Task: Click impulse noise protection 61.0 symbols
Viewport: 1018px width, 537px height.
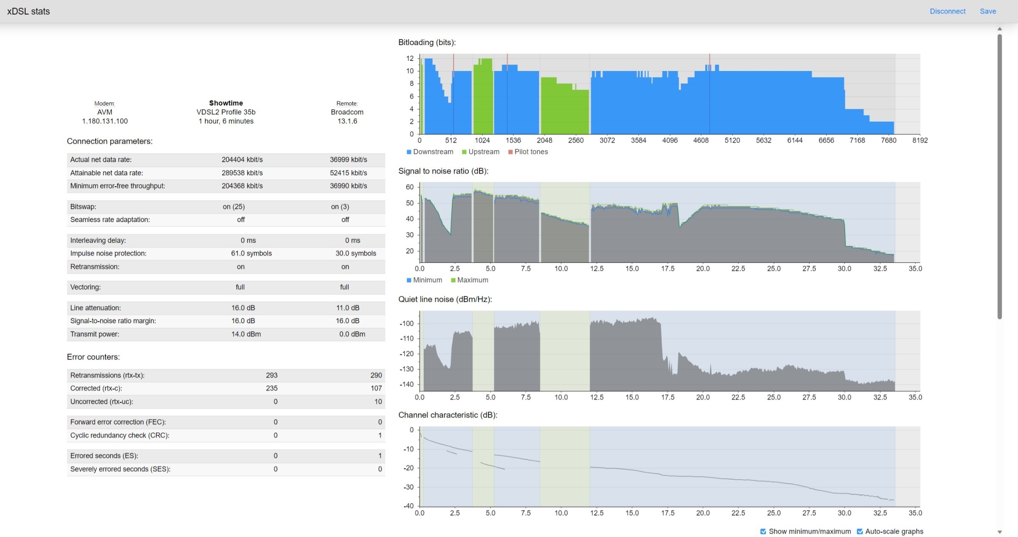Action: [x=251, y=253]
